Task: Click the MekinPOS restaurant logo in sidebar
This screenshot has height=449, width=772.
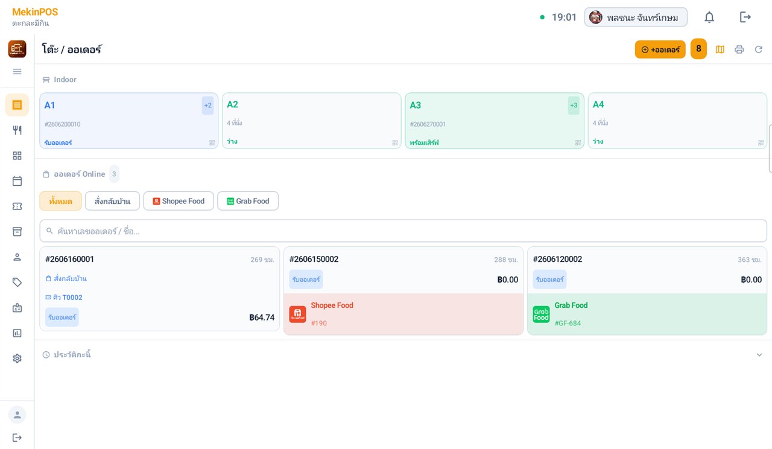Action: click(x=17, y=49)
